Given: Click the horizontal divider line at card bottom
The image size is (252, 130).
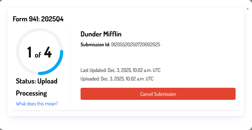Looking at the screenshot, I should [125, 111].
